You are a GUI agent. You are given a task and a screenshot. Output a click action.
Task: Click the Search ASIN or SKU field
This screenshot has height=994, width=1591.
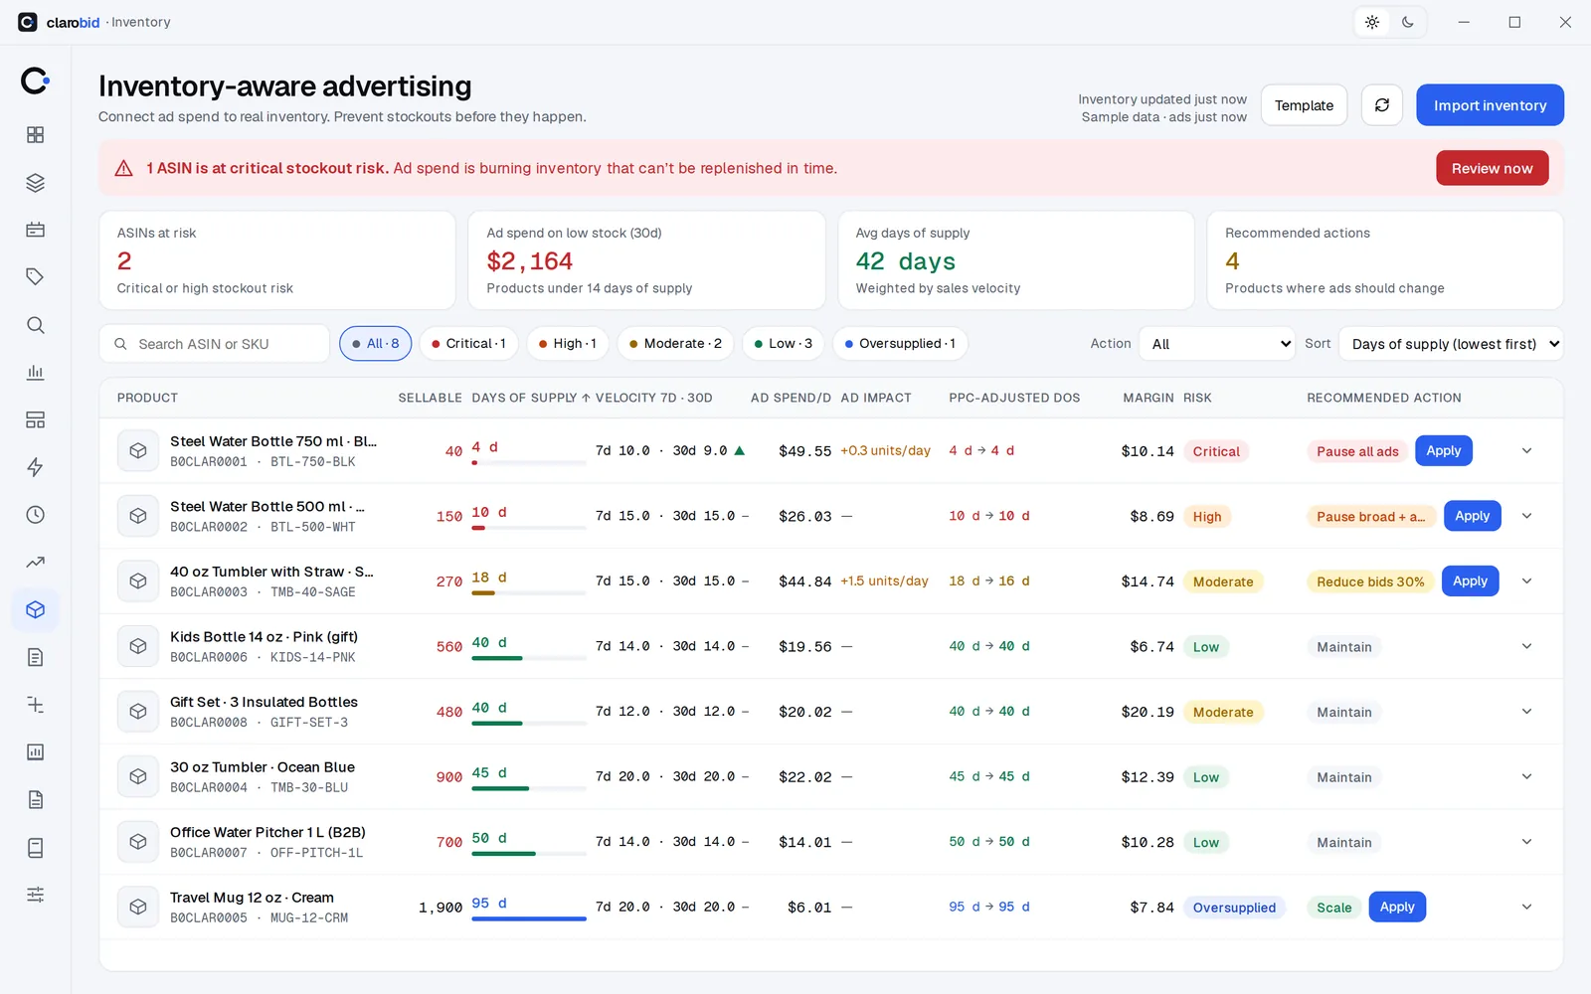pyautogui.click(x=215, y=344)
